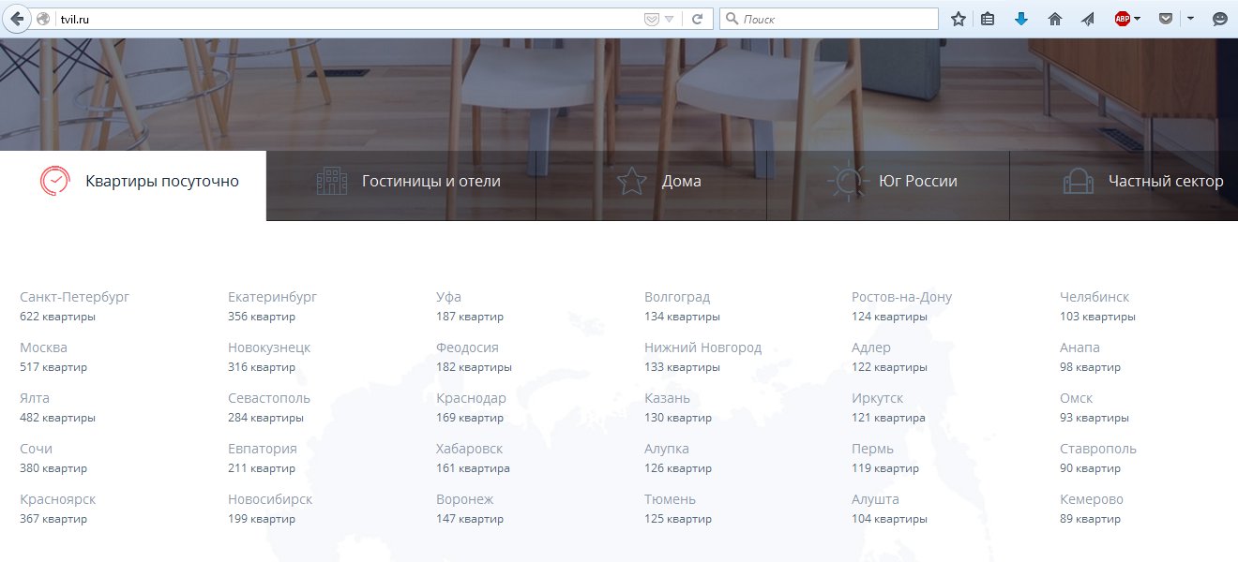Reload the current page
1238x562 pixels.
(697, 19)
